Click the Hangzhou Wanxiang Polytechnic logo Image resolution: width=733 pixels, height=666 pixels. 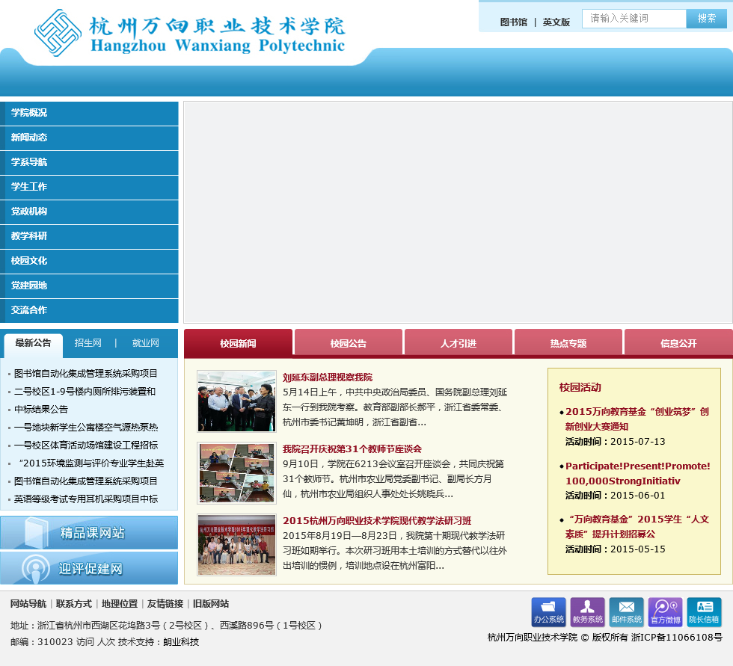point(190,33)
